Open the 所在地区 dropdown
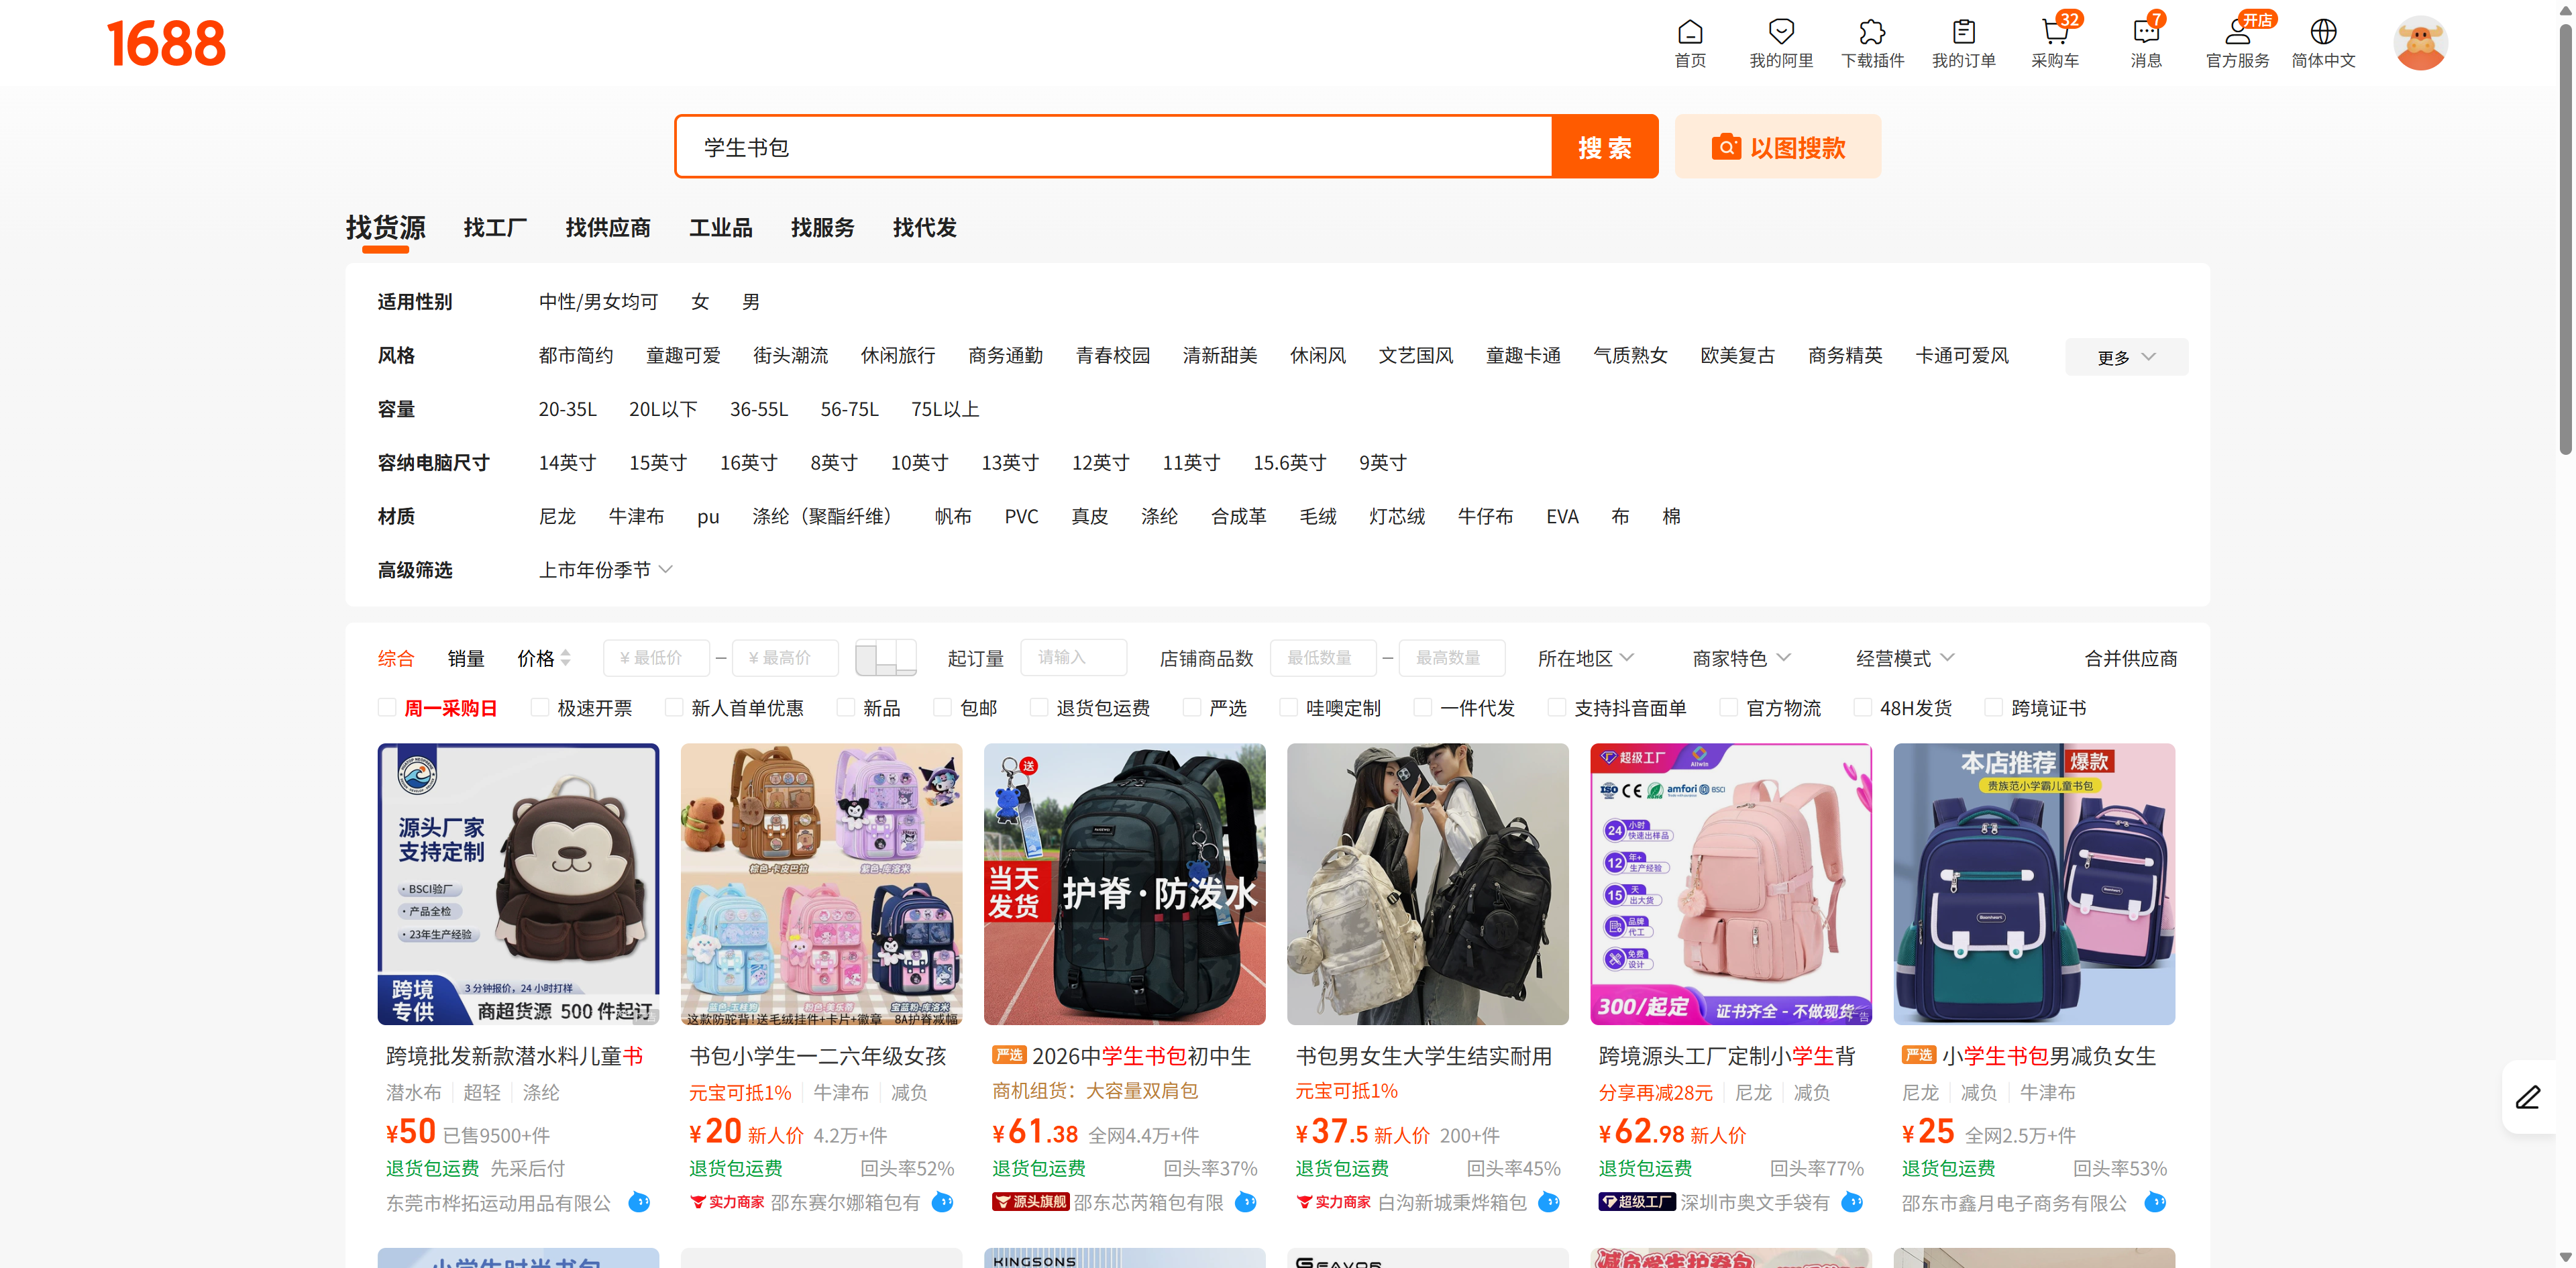This screenshot has width=2576, height=1268. (1586, 658)
